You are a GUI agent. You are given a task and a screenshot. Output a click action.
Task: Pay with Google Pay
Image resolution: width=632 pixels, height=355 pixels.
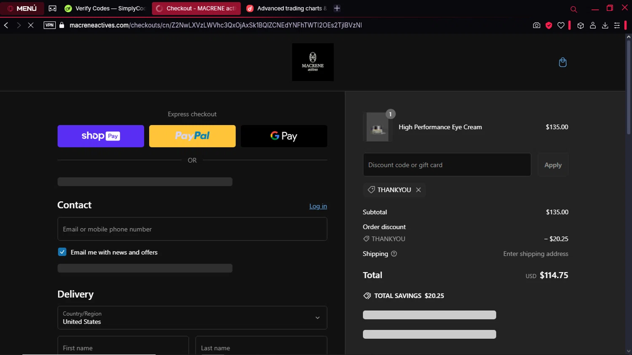[284, 136]
